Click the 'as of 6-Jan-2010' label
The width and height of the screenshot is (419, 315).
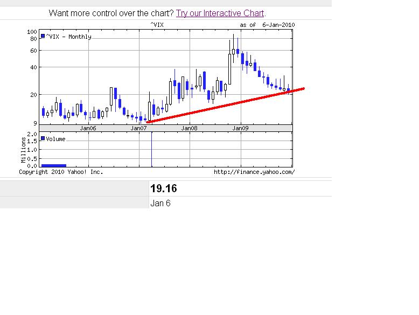pos(267,25)
